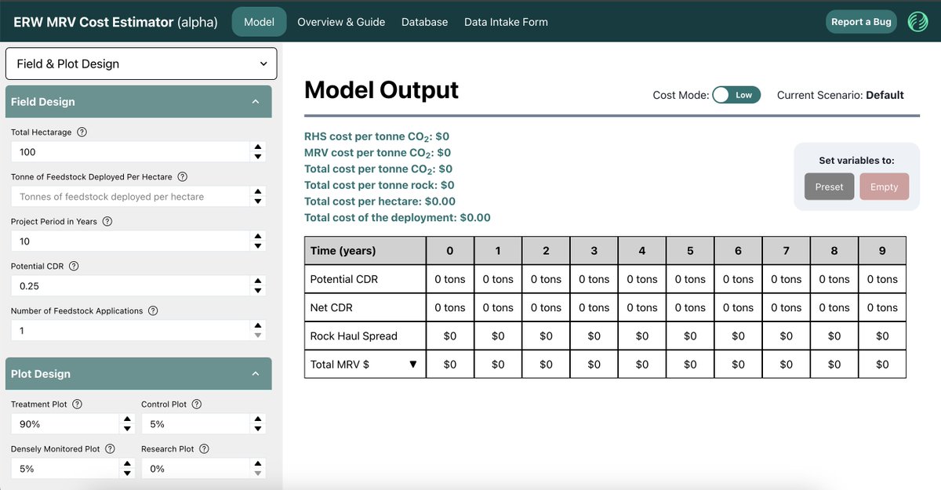Viewport: 941px width, 490px height.
Task: Click Research Plot stepper arrows
Action: click(257, 469)
